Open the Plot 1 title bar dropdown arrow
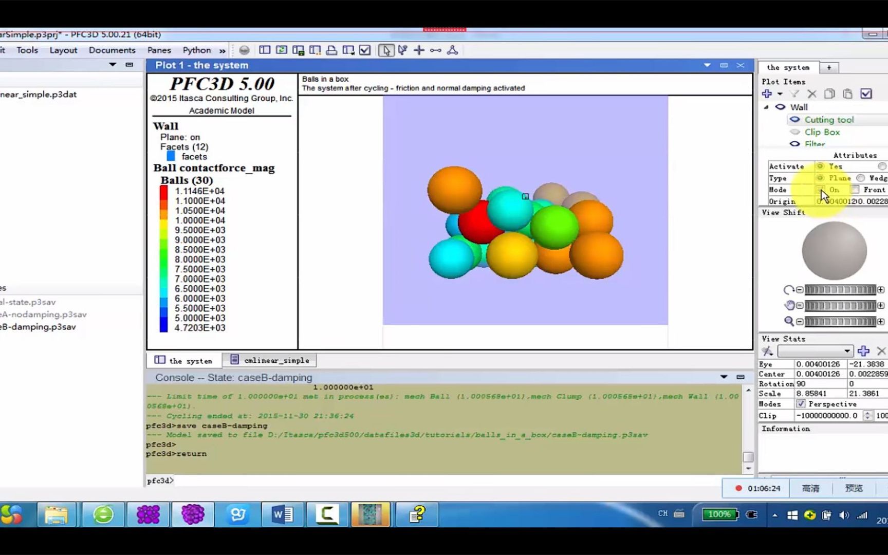The height and width of the screenshot is (555, 888). pos(707,65)
